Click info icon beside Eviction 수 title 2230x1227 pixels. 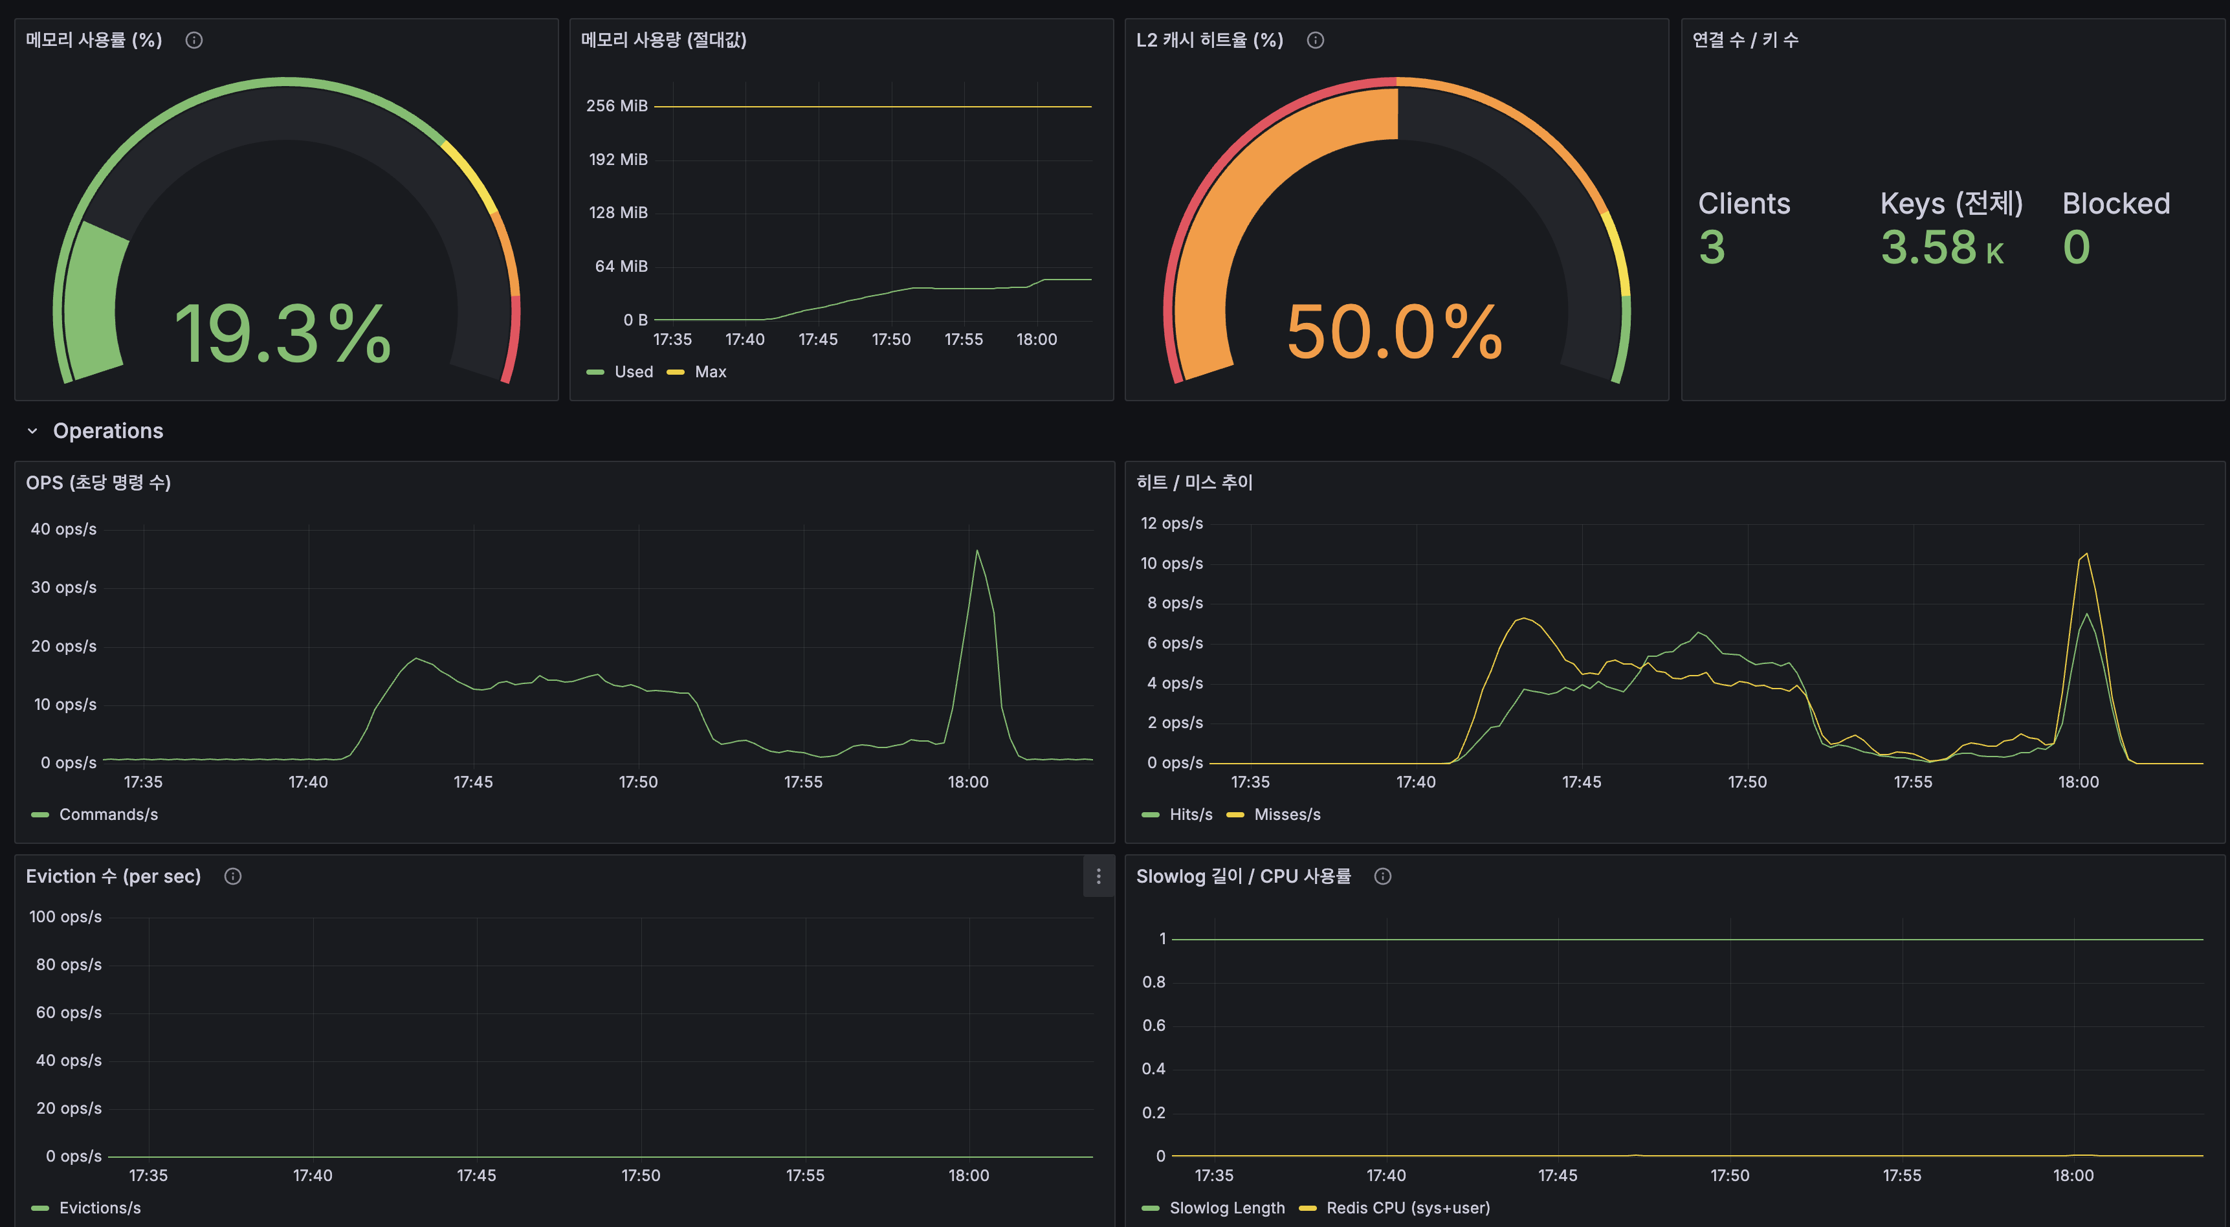pos(233,876)
